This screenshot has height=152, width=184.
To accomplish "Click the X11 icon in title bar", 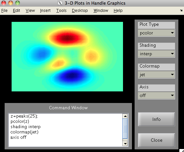I will click(60, 3).
